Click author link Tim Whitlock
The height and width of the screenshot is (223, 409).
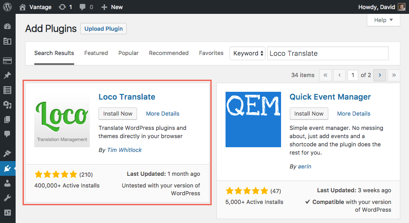point(124,150)
